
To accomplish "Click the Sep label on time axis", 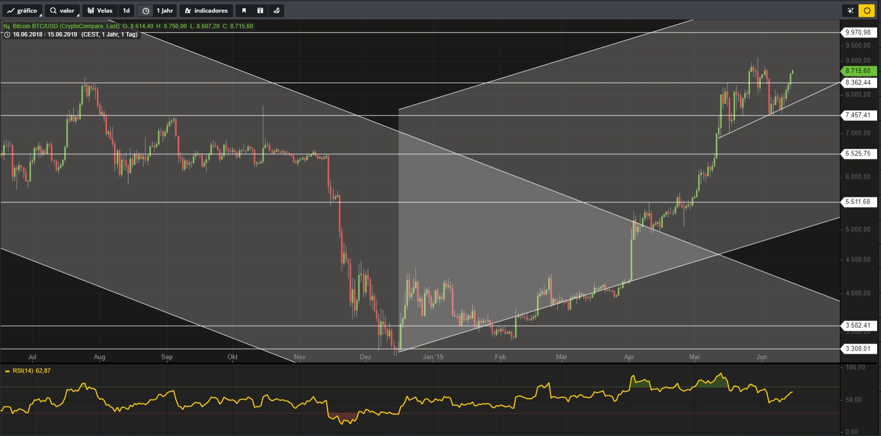I will (x=167, y=357).
